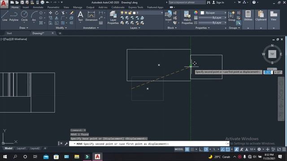The image size is (287, 161).
Task: Click the Group tool icon
Action: click(232, 16)
